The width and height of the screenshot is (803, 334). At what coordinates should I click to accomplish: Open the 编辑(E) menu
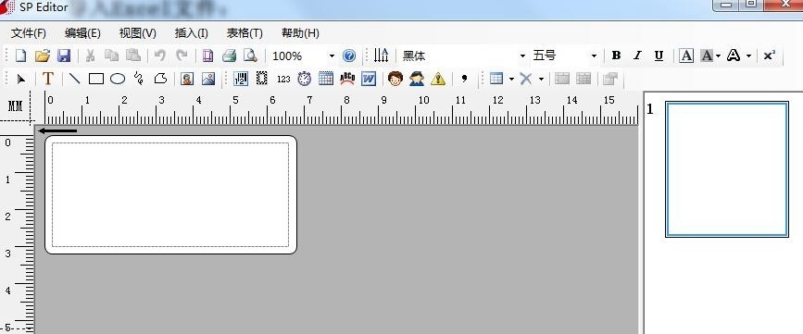82,33
